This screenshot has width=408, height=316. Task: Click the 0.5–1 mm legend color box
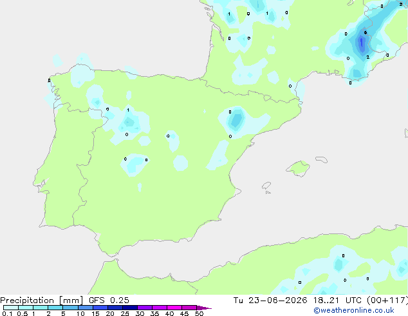point(26,308)
